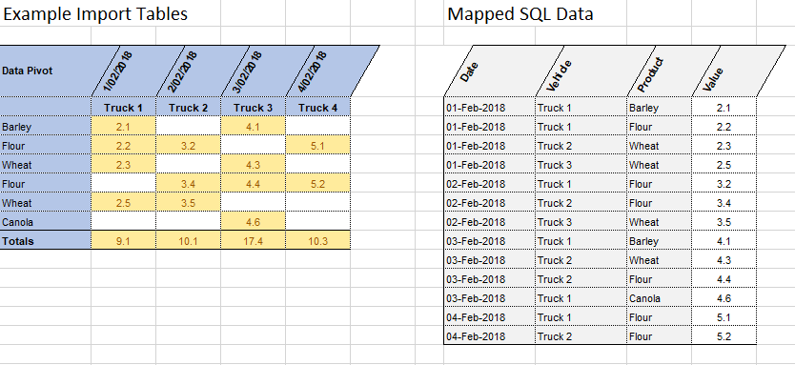Click the Value column header in Mapped SQL Data
The width and height of the screenshot is (795, 365).
click(713, 80)
